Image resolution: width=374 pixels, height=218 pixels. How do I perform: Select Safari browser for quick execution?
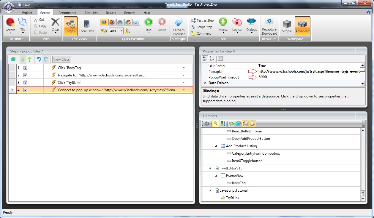[x=120, y=22]
